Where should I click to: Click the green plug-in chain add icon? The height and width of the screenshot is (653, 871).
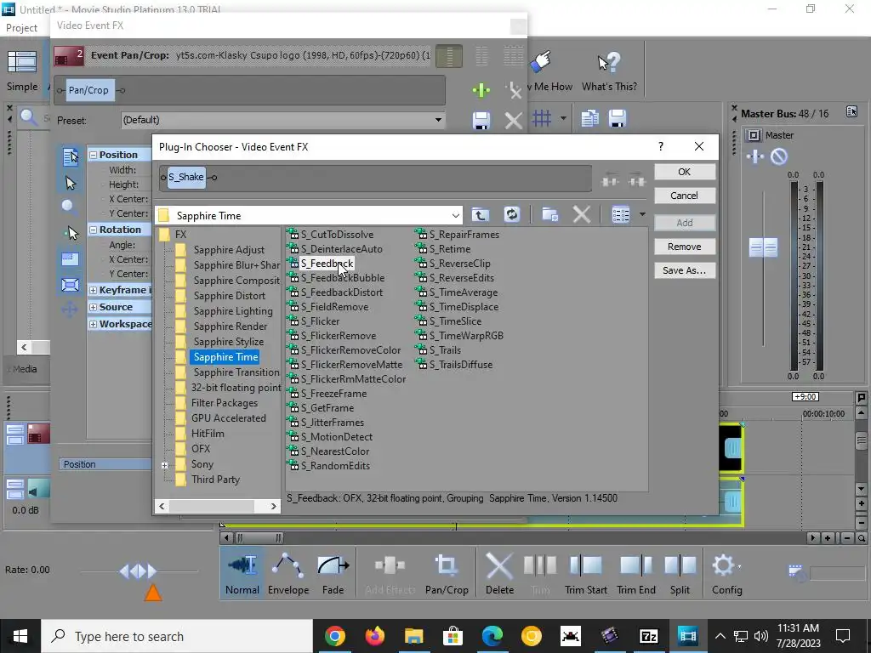pos(481,90)
